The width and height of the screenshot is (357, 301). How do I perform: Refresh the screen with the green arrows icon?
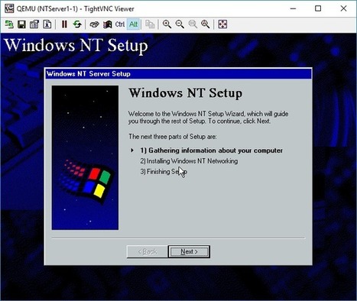[77, 24]
